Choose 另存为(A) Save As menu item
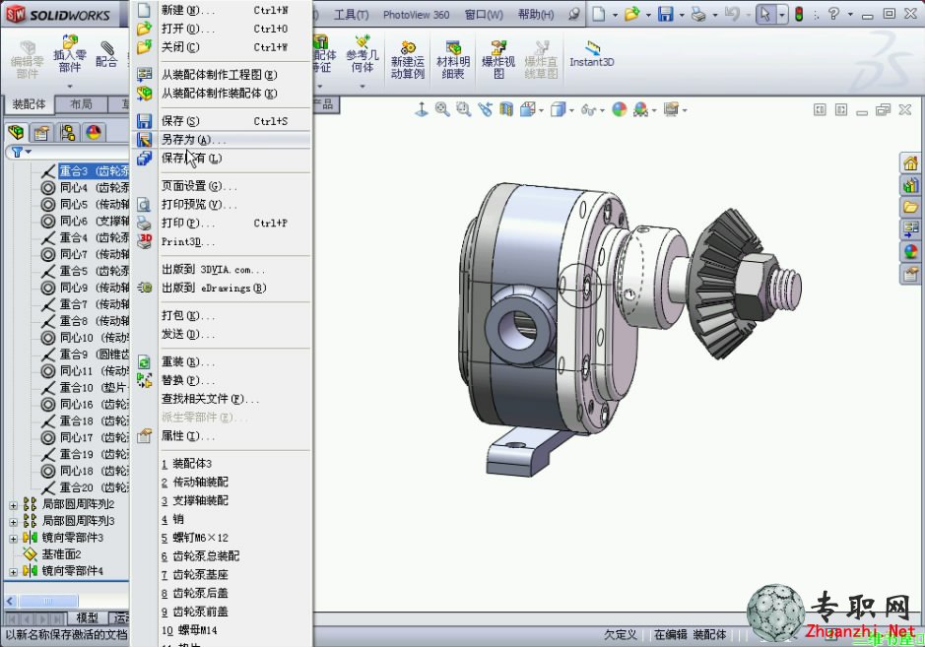Image resolution: width=925 pixels, height=647 pixels. coord(223,140)
